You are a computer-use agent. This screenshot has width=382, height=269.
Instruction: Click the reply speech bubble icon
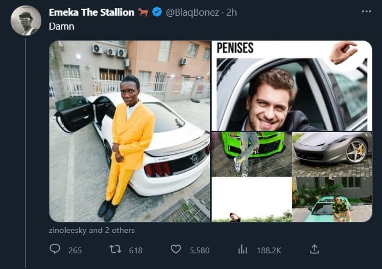(56, 249)
